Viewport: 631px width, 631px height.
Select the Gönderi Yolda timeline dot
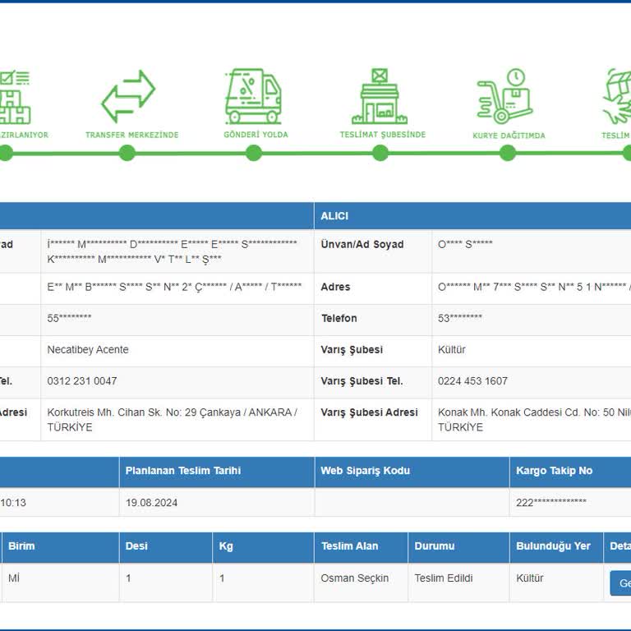coord(254,153)
